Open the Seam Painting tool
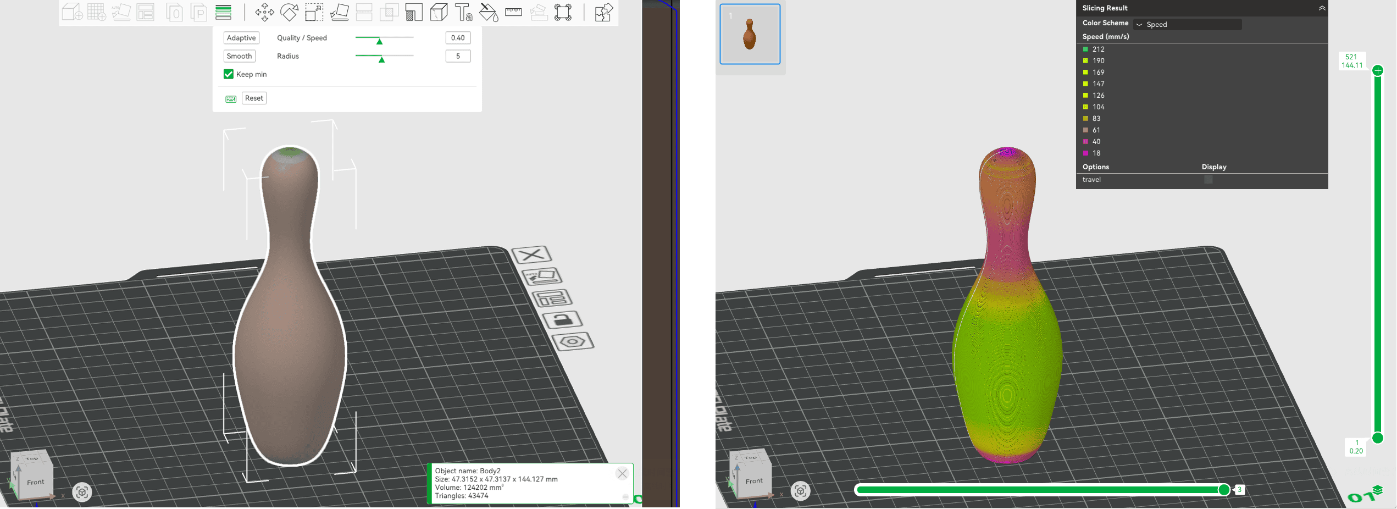Screen dimensions: 1397x509 click(439, 12)
